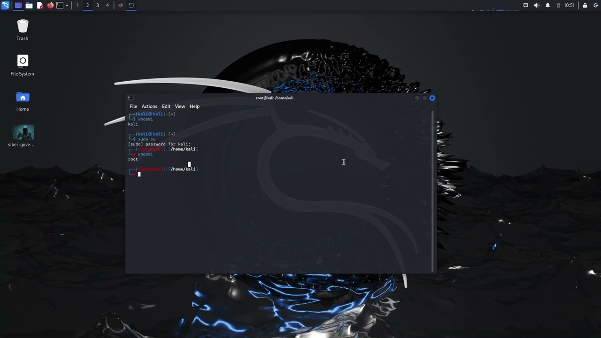601x338 pixels.
Task: Click the log out icon
Action: coord(596,5)
